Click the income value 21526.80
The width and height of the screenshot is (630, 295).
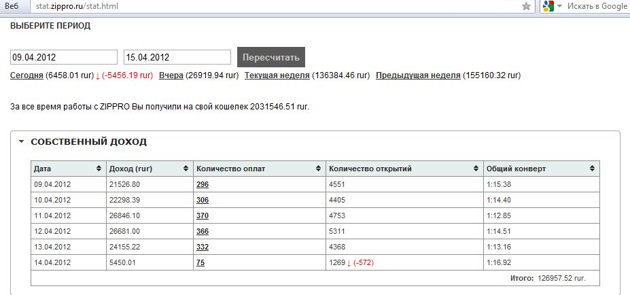(124, 184)
